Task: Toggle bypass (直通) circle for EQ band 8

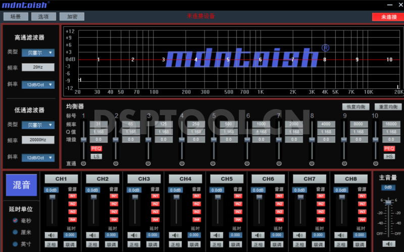Action: pyautogui.click(x=312, y=163)
